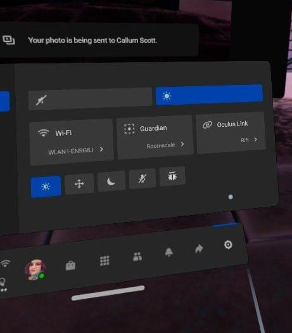292x333 pixels.
Task: Open the Oculus Link tile
Action: click(x=231, y=133)
